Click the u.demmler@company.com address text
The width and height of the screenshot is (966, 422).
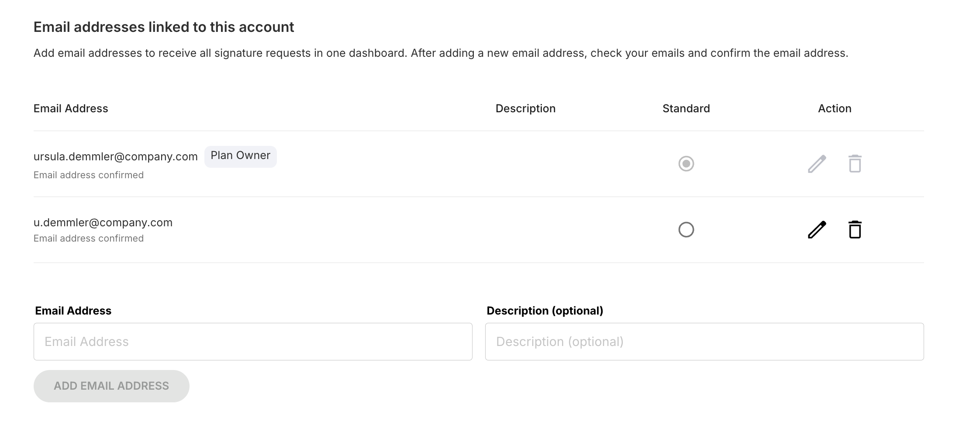click(103, 223)
